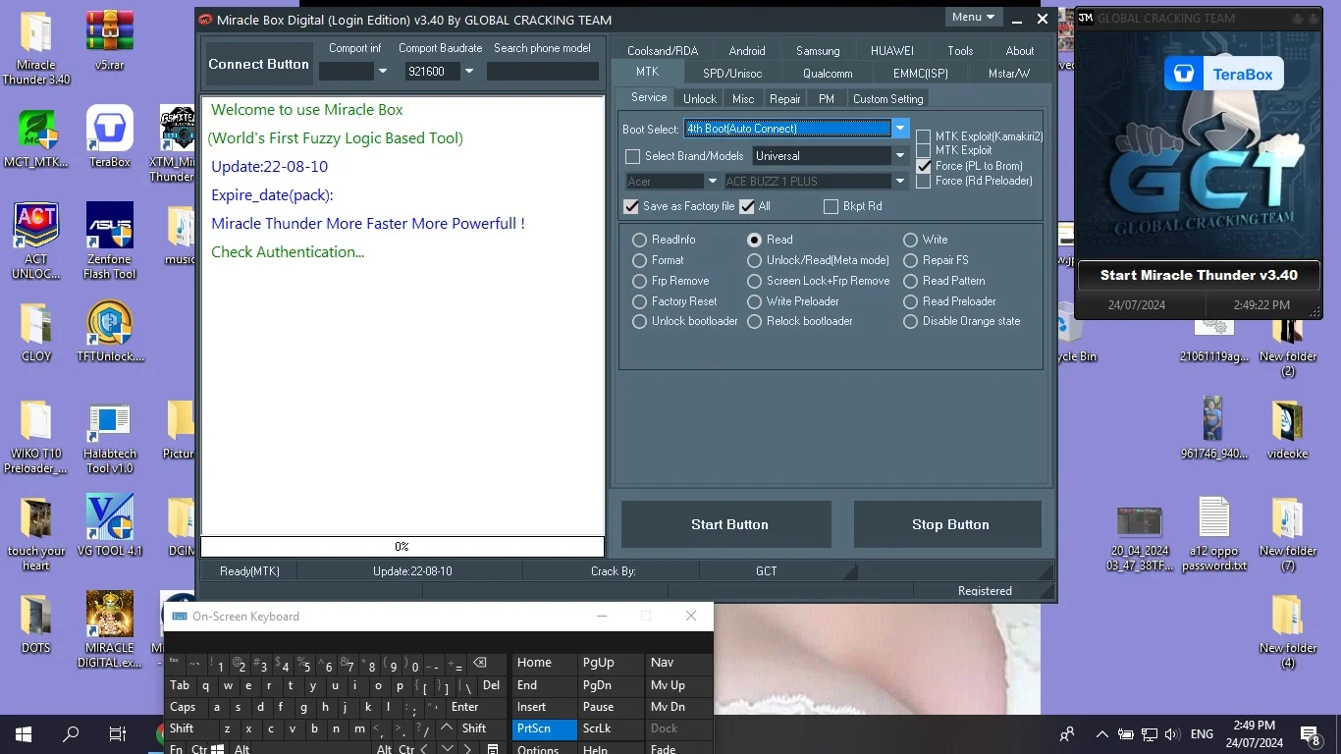Open the TFTUnlock desktop icon
This screenshot has height=754, width=1341.
point(109,332)
